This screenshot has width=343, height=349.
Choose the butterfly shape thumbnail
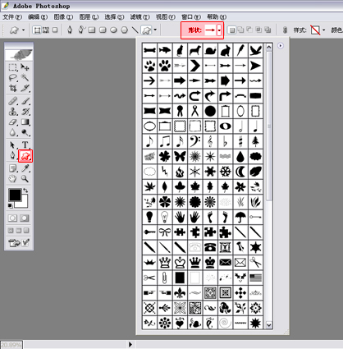click(180, 156)
